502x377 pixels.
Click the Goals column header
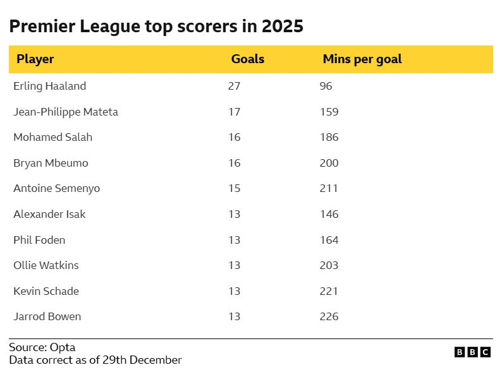pyautogui.click(x=248, y=59)
